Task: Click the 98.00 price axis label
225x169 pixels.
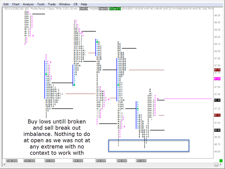Action: point(217,51)
